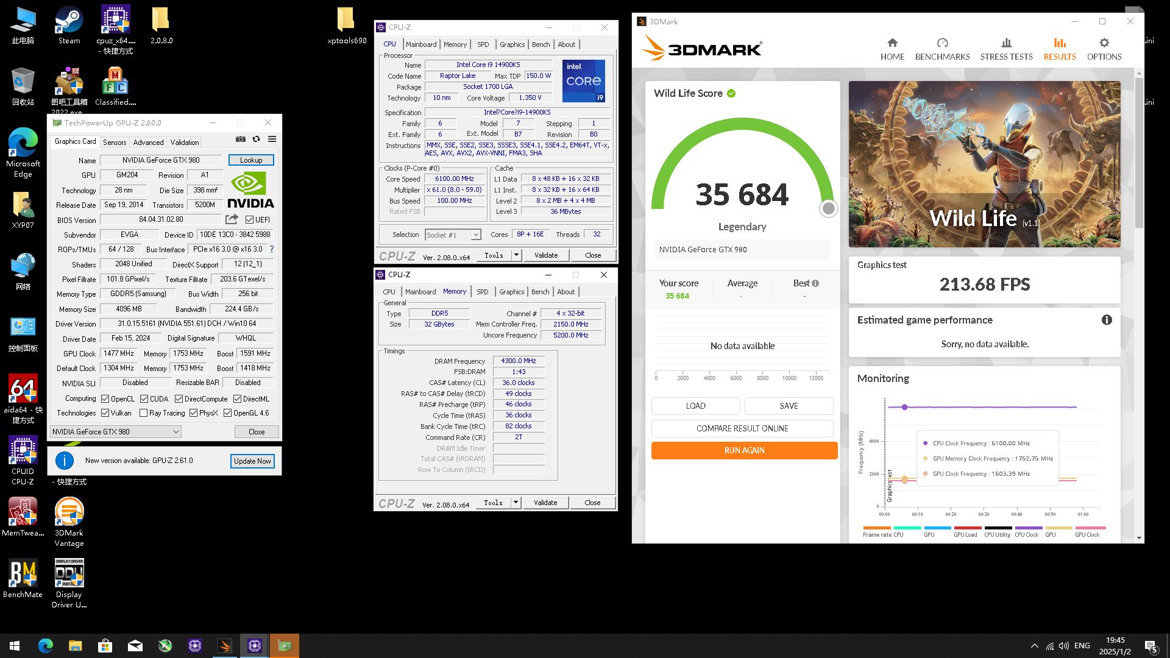Click the Bus Interface question mark
The width and height of the screenshot is (1170, 658).
272,249
